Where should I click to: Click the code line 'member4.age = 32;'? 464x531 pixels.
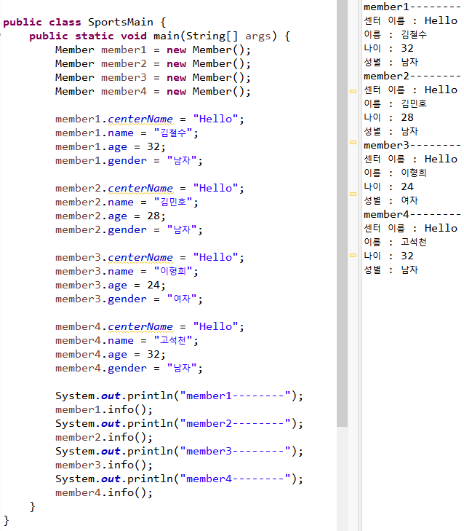point(111,355)
